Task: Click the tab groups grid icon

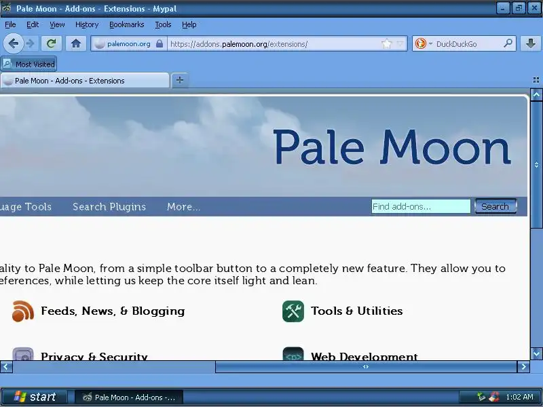Action: (x=536, y=80)
